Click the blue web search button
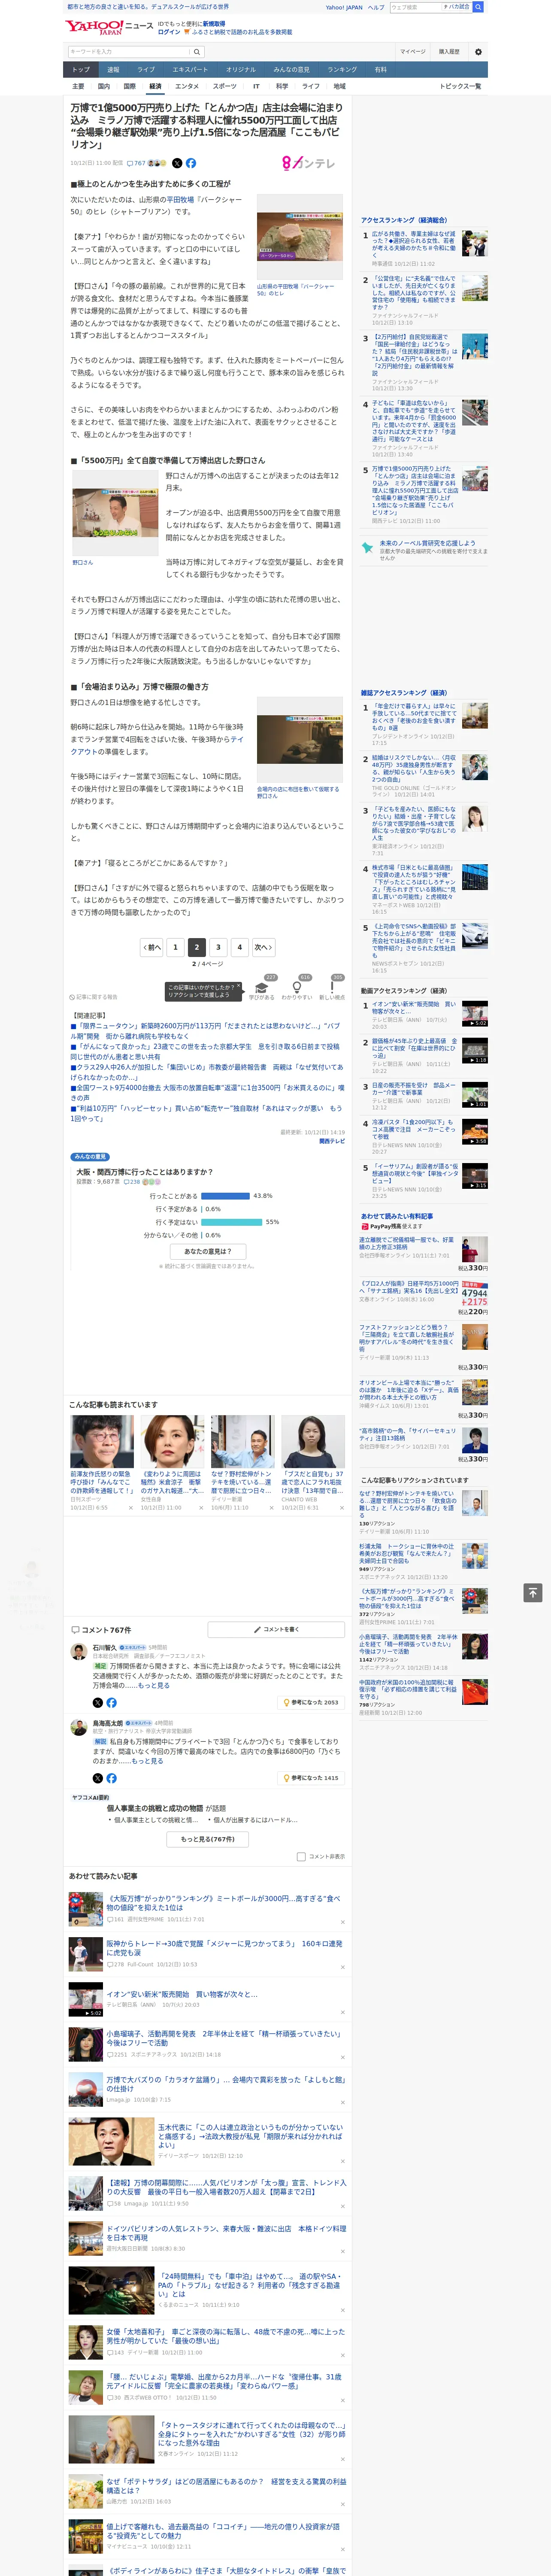Viewport: 551px width, 2576px height. click(478, 7)
